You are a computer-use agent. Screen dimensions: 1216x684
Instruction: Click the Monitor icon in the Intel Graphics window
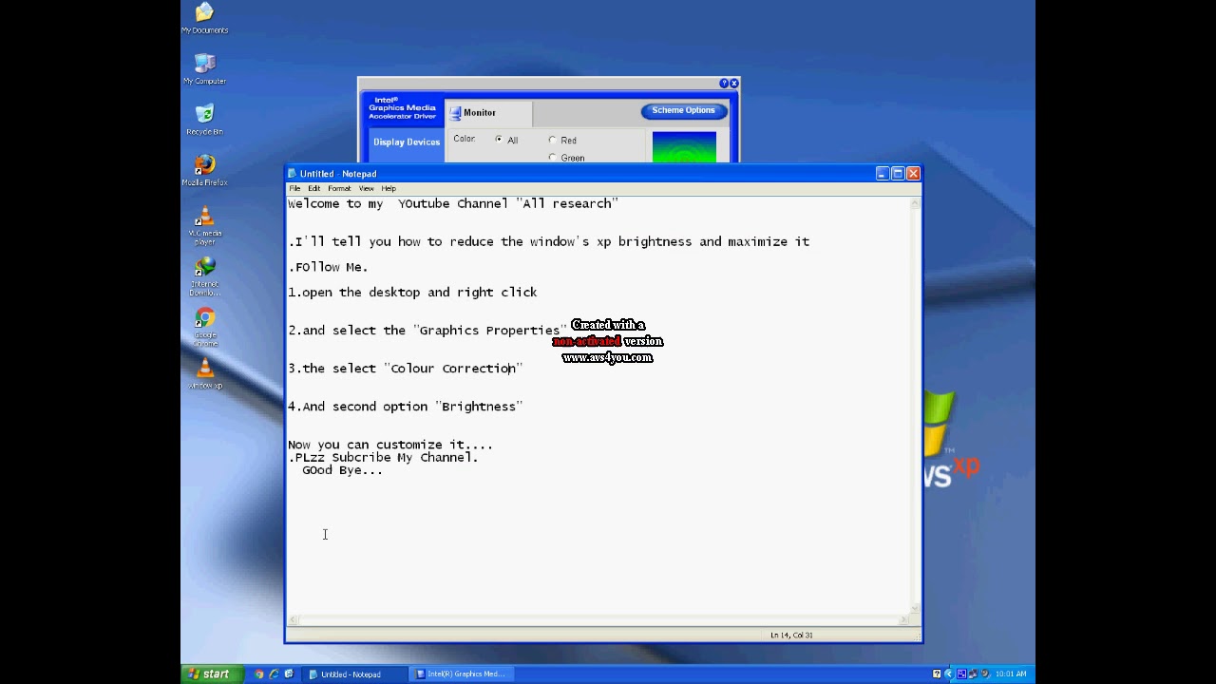455,113
